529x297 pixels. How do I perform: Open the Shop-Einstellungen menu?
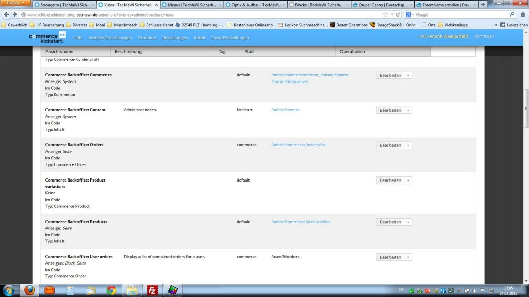click(230, 38)
